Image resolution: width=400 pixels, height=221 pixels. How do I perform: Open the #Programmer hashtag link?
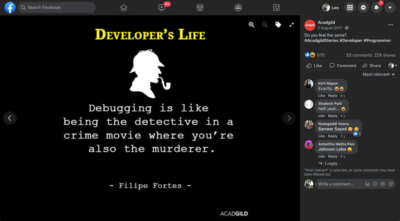pos(374,40)
